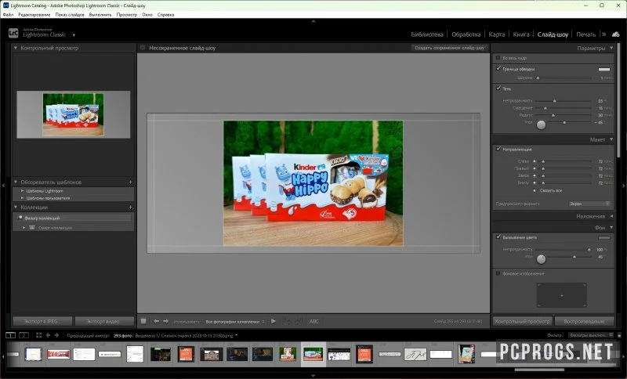Toggle the 'Направляющие' show guides checkbox
This screenshot has width=627, height=379.
coord(498,149)
